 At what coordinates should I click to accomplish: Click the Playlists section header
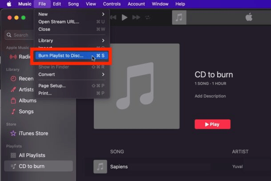(14, 146)
